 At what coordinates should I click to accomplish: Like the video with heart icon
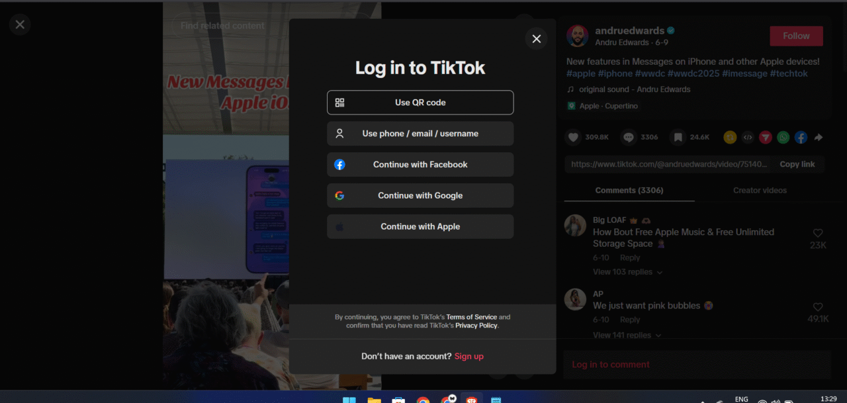pyautogui.click(x=574, y=137)
